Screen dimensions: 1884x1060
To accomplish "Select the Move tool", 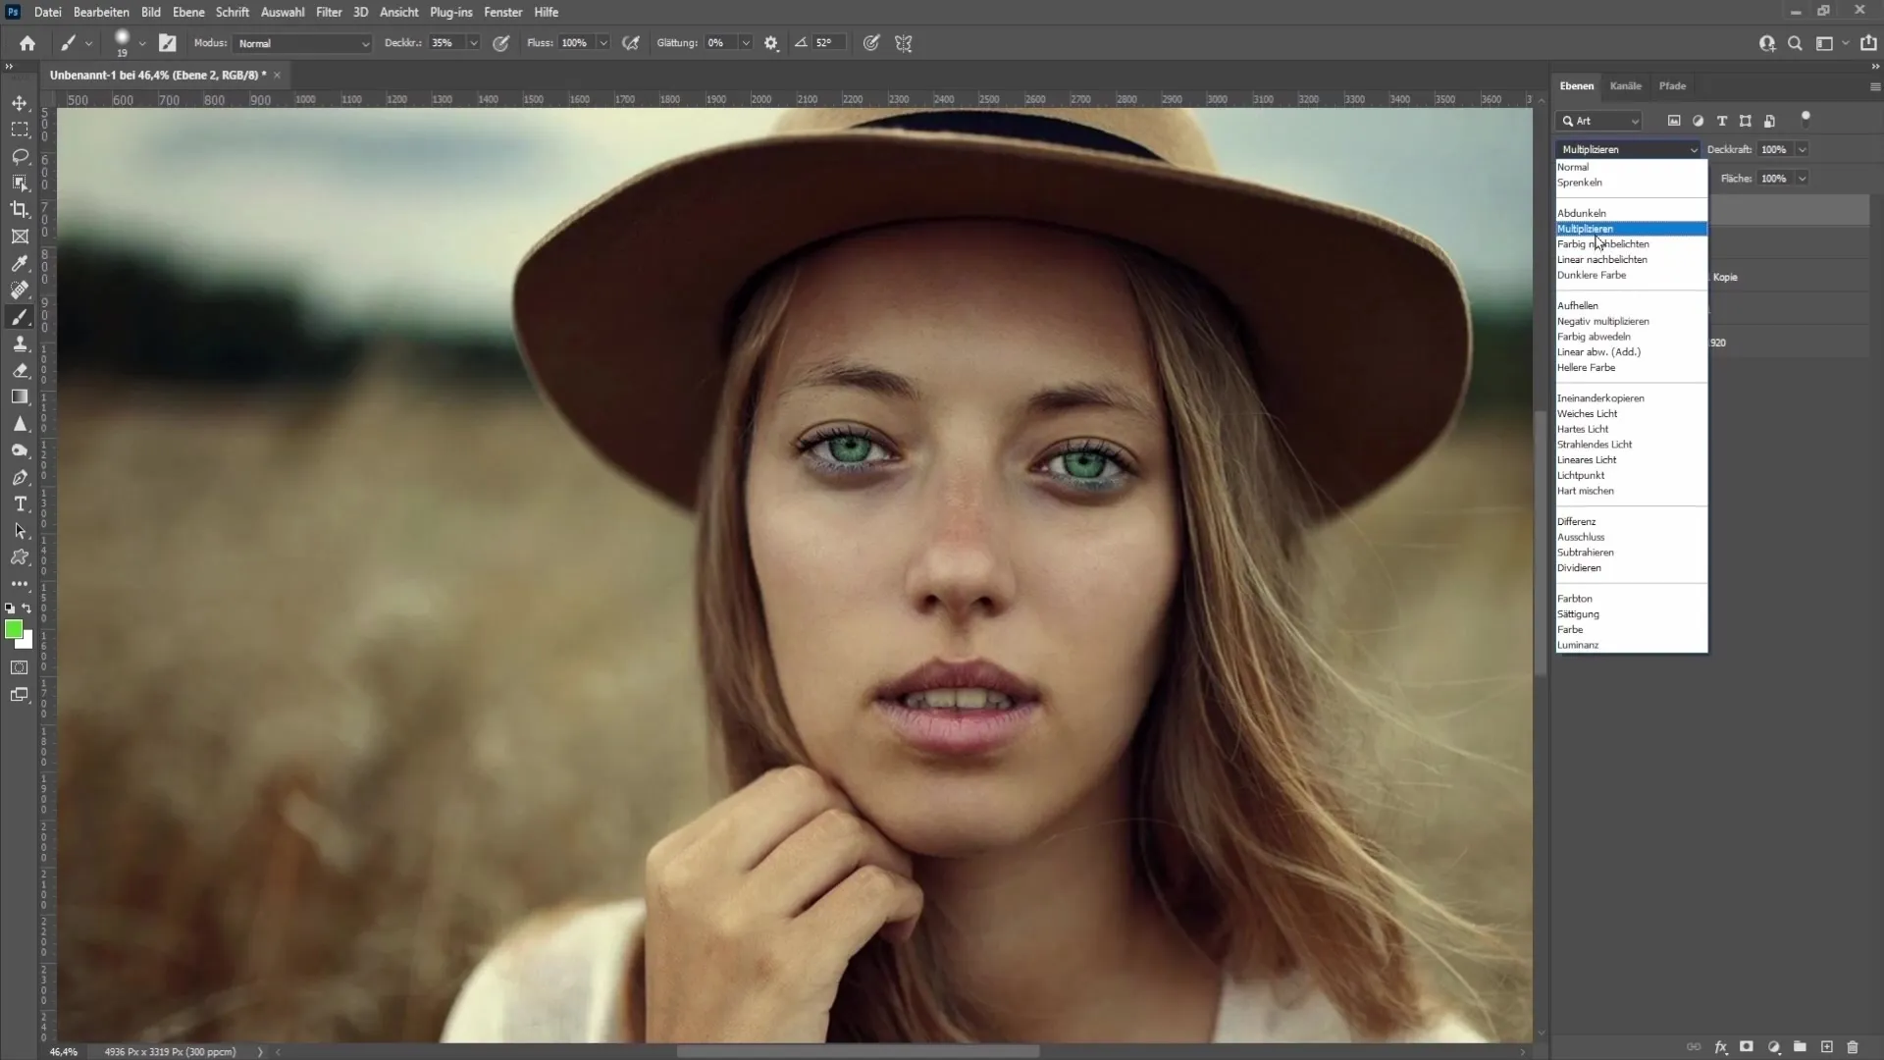I will click(20, 103).
